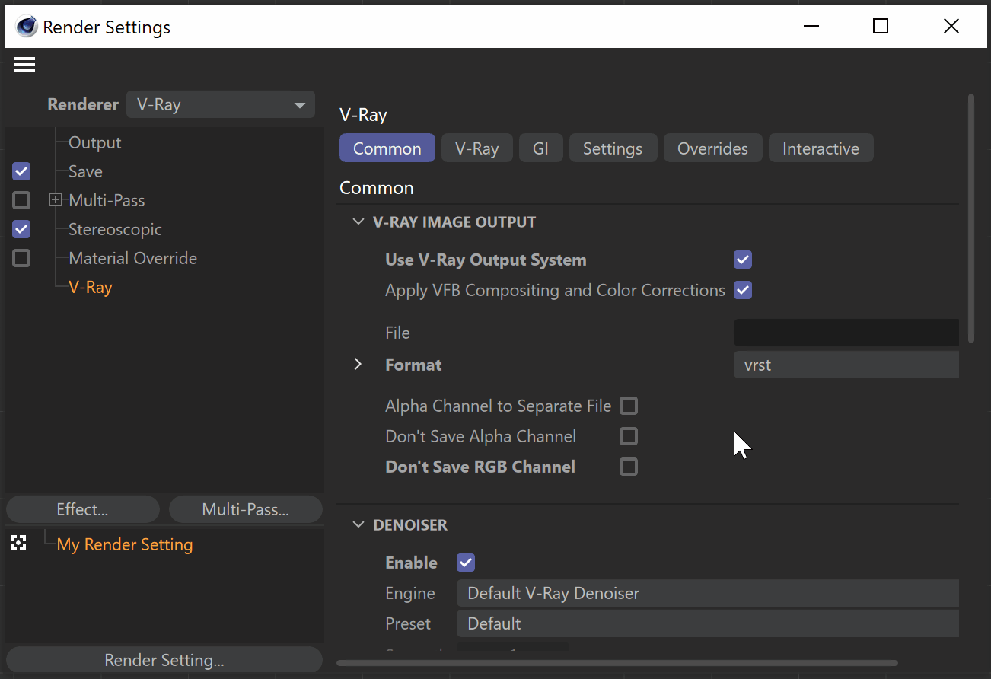Click the Effect... button
991x679 pixels.
pos(83,509)
